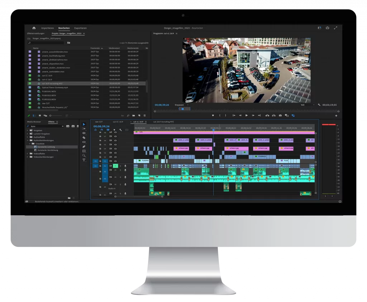
Task: Click the New Item icon in Project panel
Action: (139, 116)
